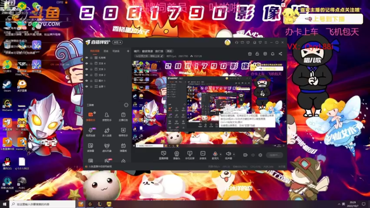
Task: Open the user avatar in title bar
Action: pyautogui.click(x=228, y=43)
